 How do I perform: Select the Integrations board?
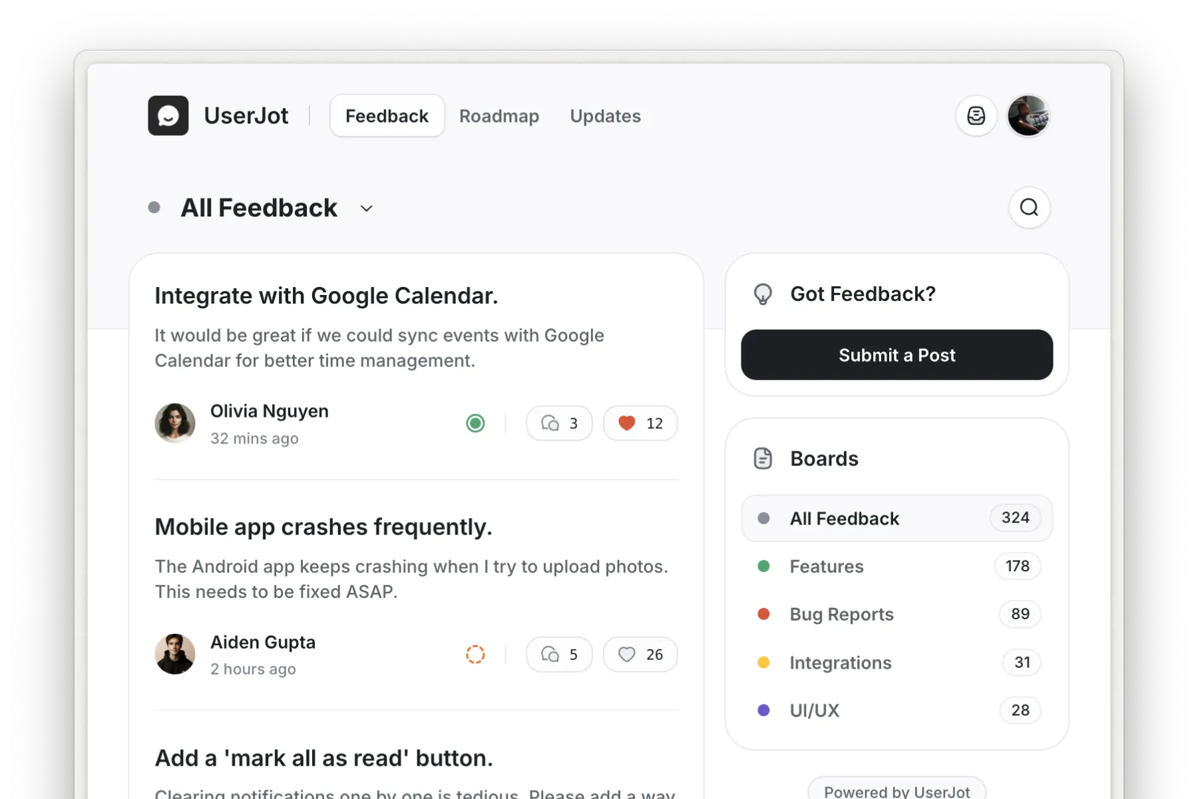(x=897, y=663)
